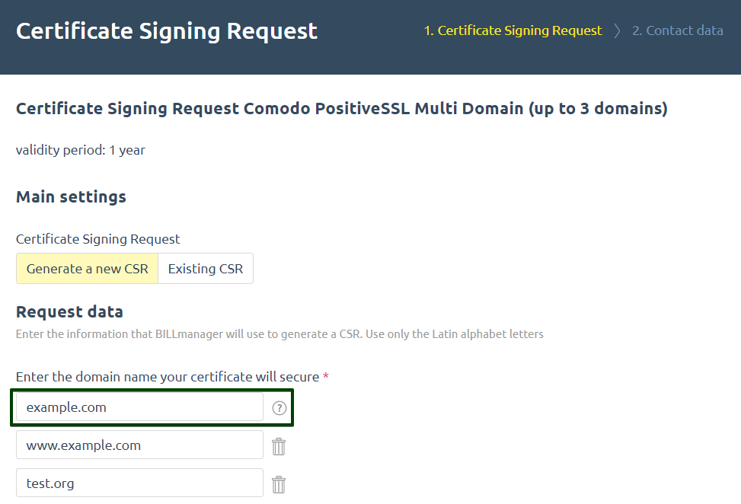Click the large Certificate Signing Request page title

(166, 32)
